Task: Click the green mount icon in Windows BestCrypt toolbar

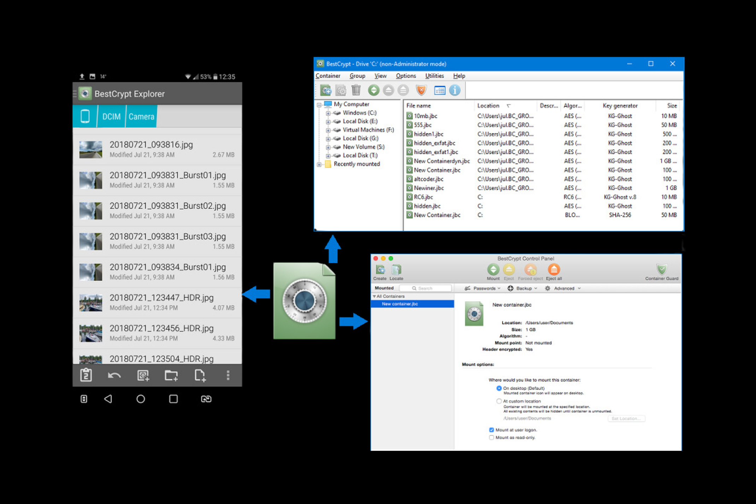Action: click(373, 90)
